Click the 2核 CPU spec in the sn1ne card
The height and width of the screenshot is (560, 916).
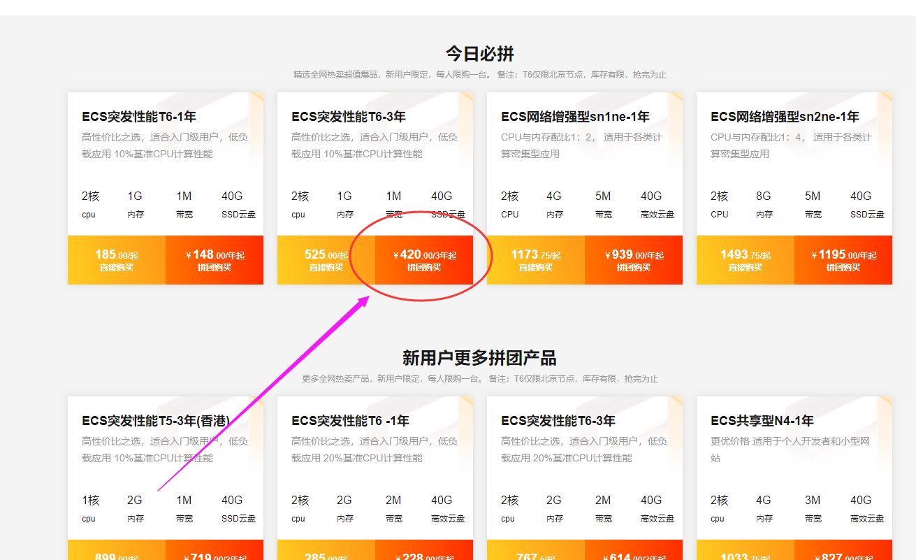pyautogui.click(x=510, y=204)
